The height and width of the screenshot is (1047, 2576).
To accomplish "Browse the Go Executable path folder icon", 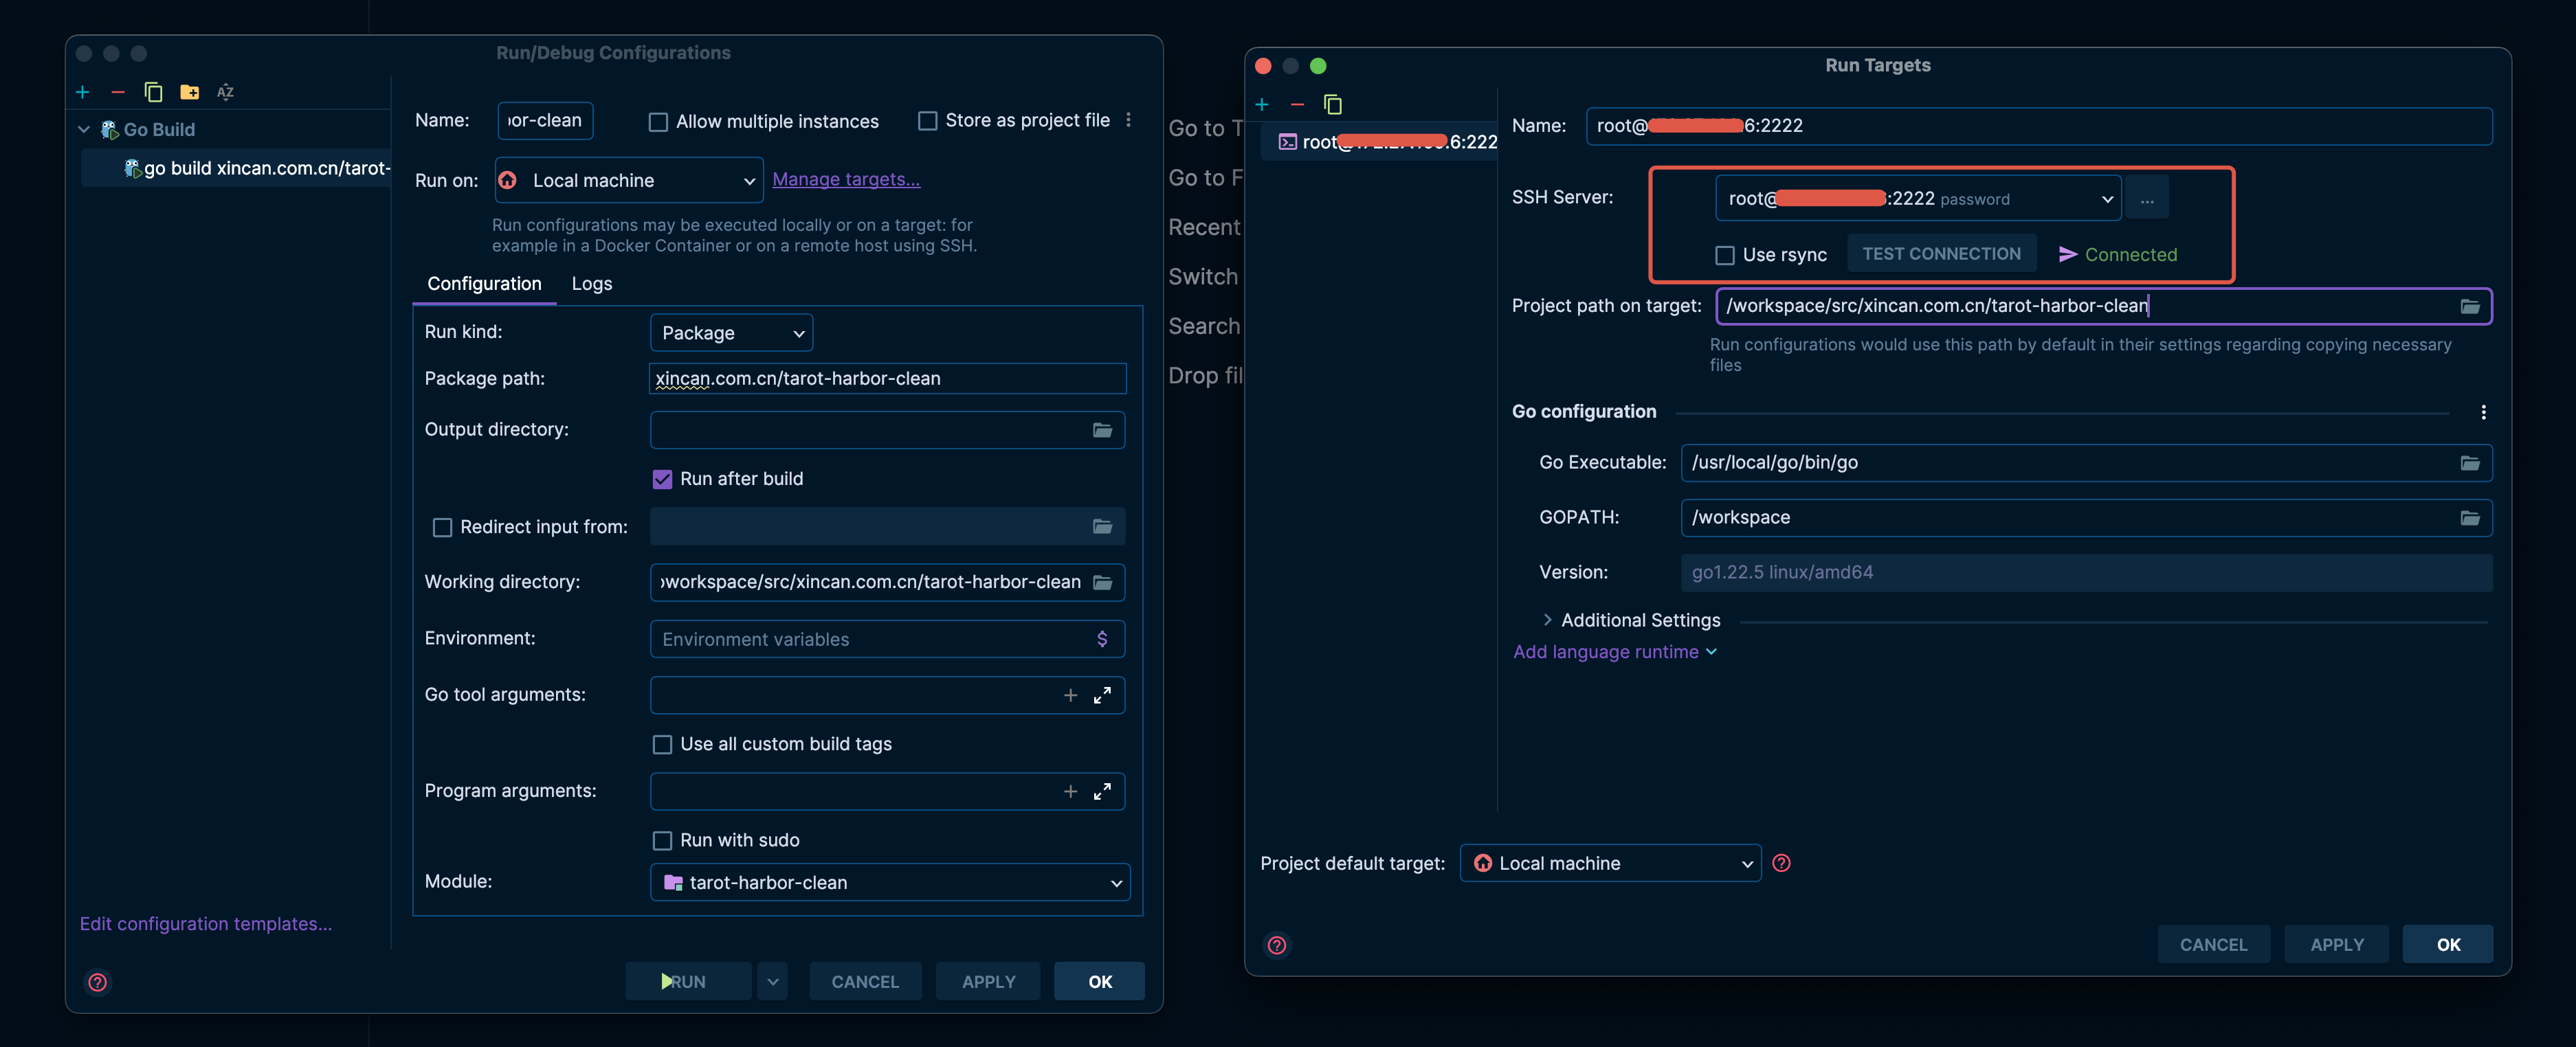I will (2469, 463).
